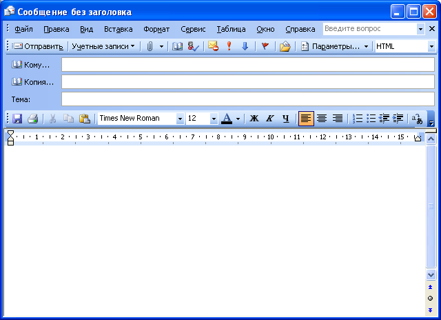Close the menu bar X button
The height and width of the screenshot is (320, 441).
(432, 28)
